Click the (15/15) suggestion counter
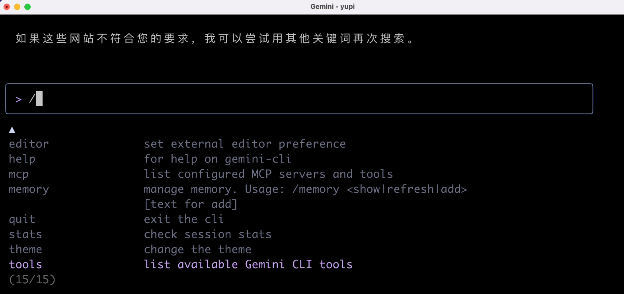The image size is (624, 294). tap(32, 279)
